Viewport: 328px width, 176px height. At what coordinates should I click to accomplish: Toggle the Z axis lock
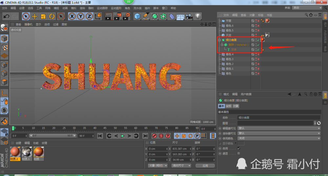pyautogui.click(x=89, y=16)
